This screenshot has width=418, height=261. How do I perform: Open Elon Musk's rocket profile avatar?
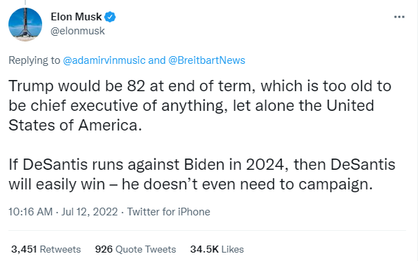pos(25,25)
